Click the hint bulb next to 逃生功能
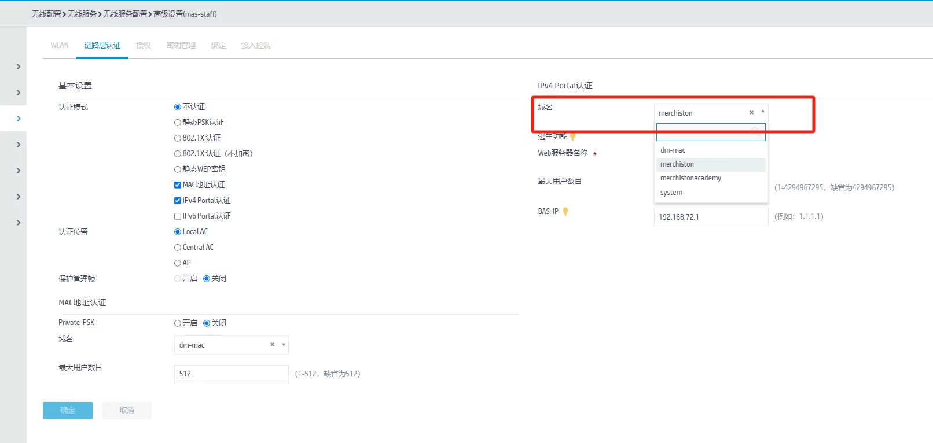Screen dimensions: 933x443 572,137
